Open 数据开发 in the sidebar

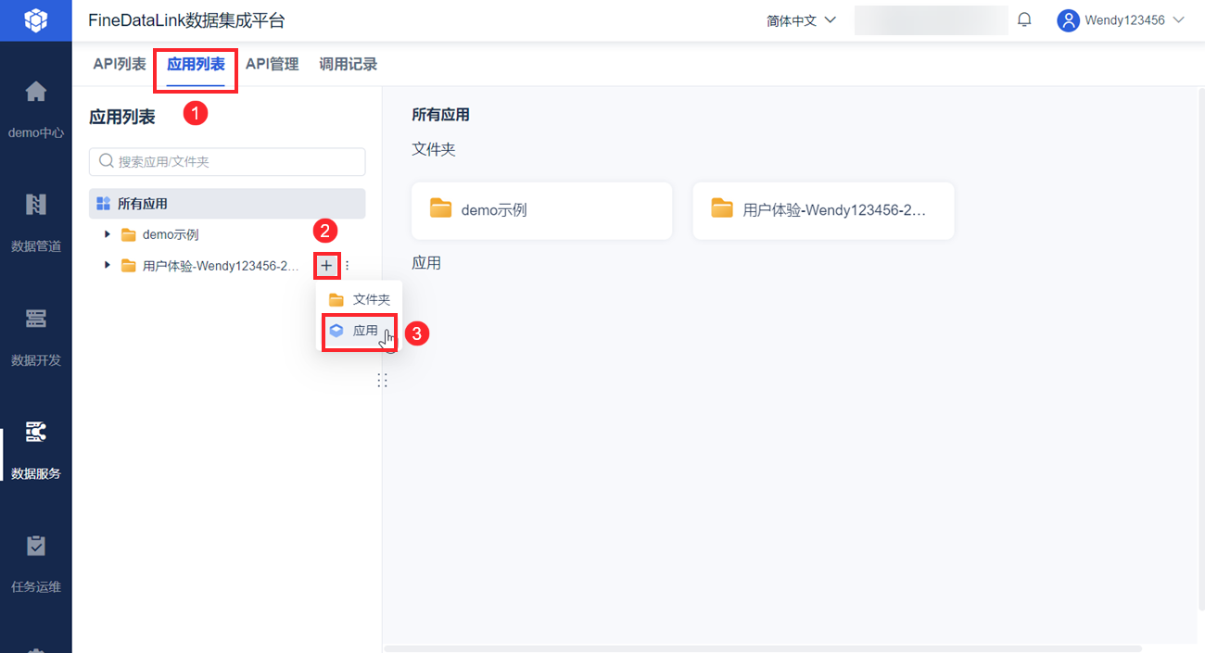[x=35, y=336]
